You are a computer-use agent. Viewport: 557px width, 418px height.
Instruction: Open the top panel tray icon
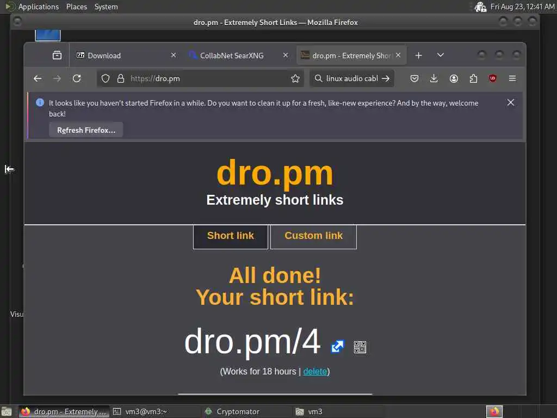click(480, 7)
